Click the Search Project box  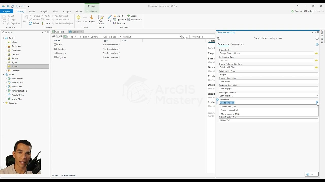(x=202, y=37)
